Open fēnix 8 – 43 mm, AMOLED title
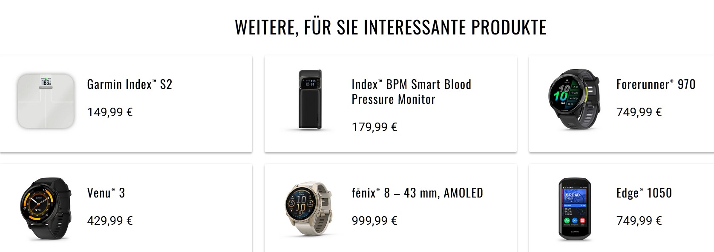This screenshot has width=714, height=252. coord(417,193)
